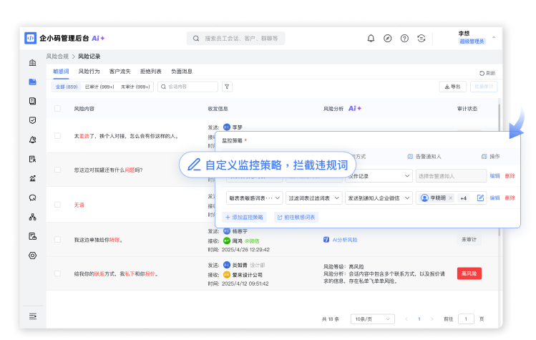This screenshot has height=340, width=536.
Task: Open the form settings sidebar icon
Action: point(32,236)
